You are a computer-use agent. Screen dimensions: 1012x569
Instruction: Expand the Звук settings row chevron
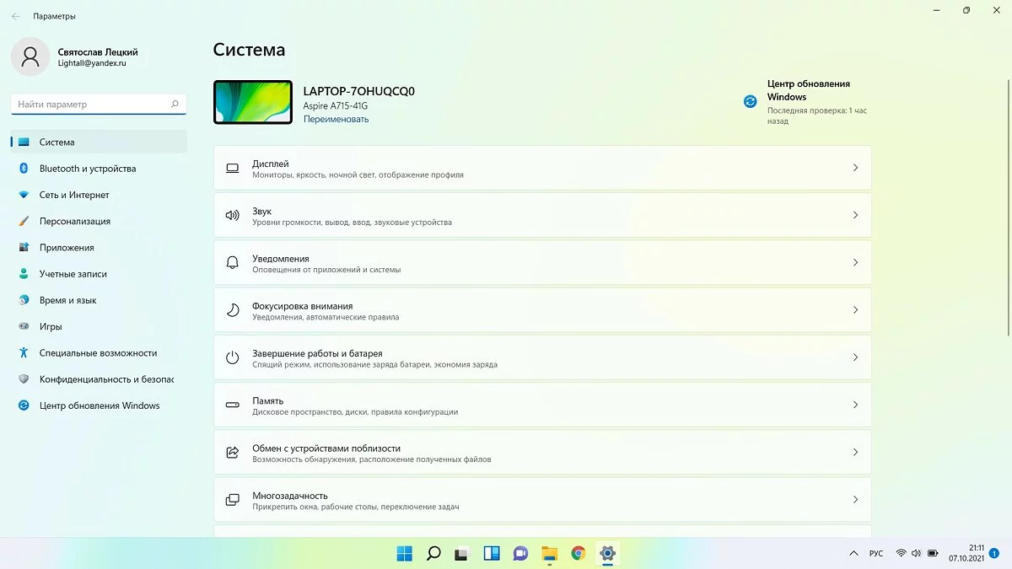click(x=854, y=216)
